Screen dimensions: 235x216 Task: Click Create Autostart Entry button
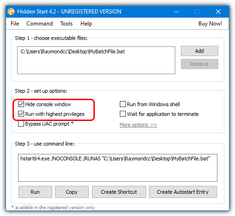(183, 192)
